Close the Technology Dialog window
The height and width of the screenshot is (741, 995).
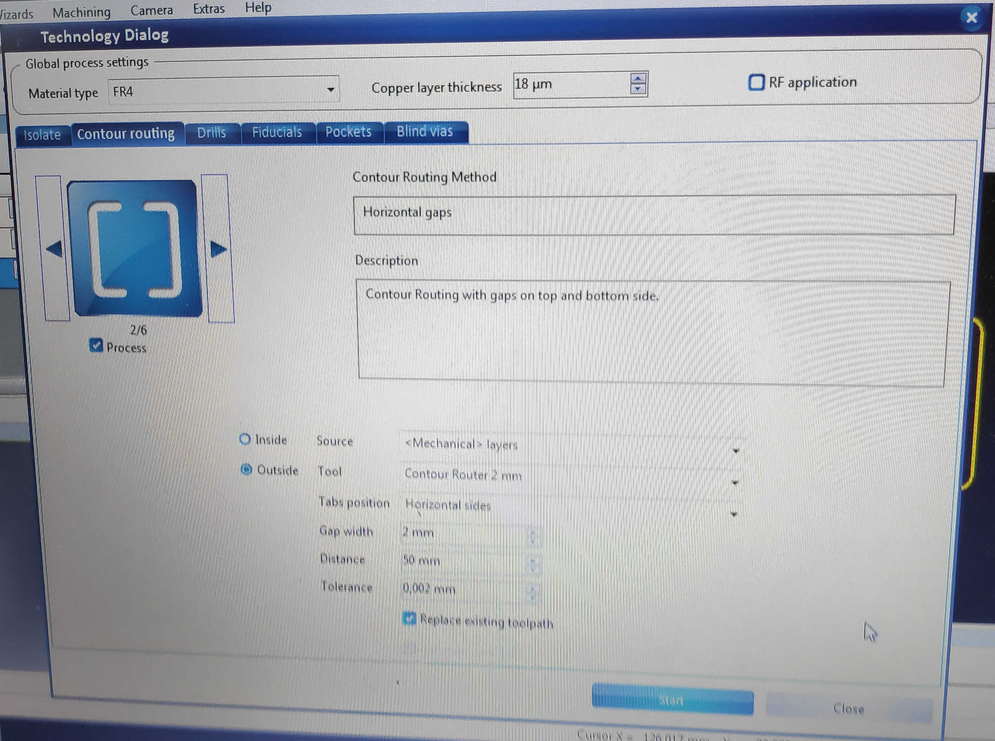tap(971, 17)
